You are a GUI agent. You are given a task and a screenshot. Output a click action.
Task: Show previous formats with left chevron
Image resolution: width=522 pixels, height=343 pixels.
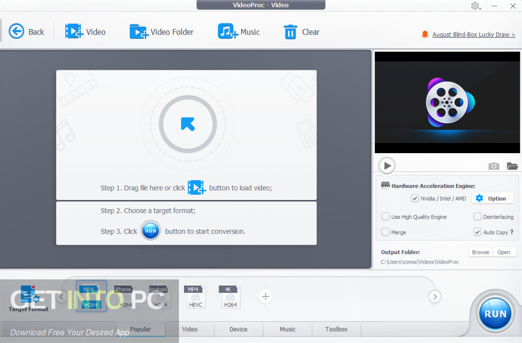62,297
